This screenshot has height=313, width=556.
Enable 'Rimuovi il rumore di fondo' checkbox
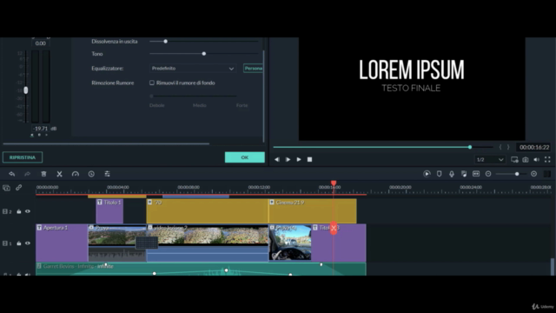152,83
